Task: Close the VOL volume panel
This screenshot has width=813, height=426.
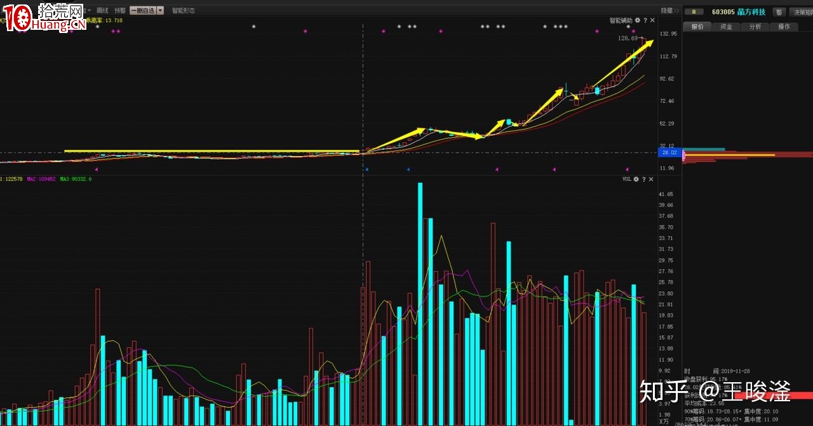Action: click(x=651, y=180)
